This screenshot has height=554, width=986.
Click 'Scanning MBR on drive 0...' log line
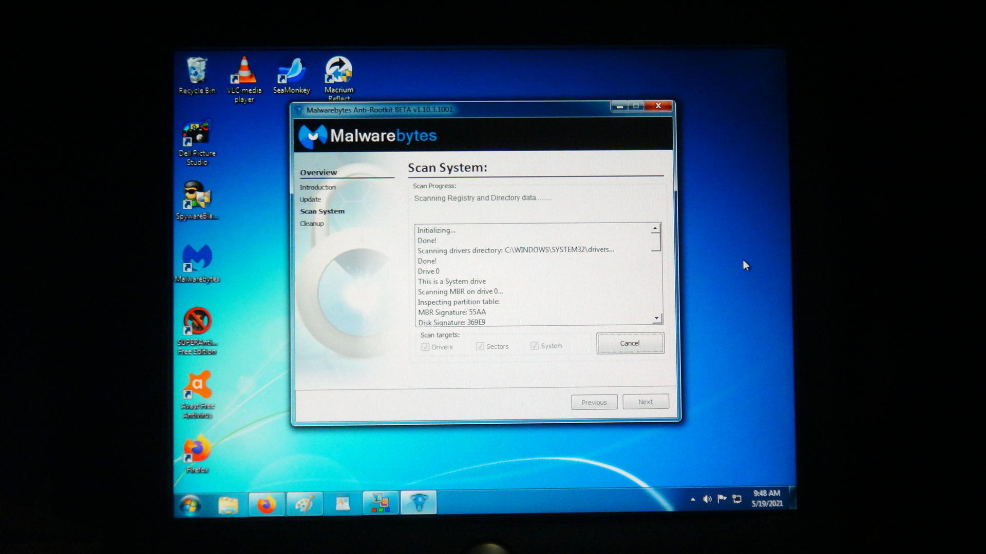pos(460,292)
